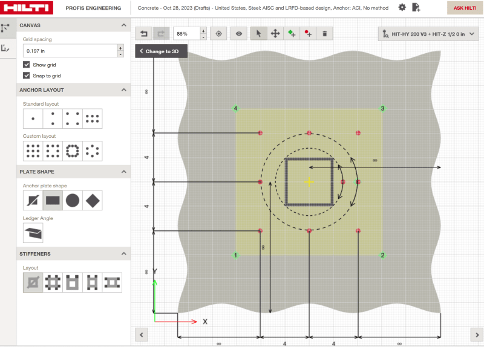Collapse the PLATE SHAPE section

click(x=124, y=172)
